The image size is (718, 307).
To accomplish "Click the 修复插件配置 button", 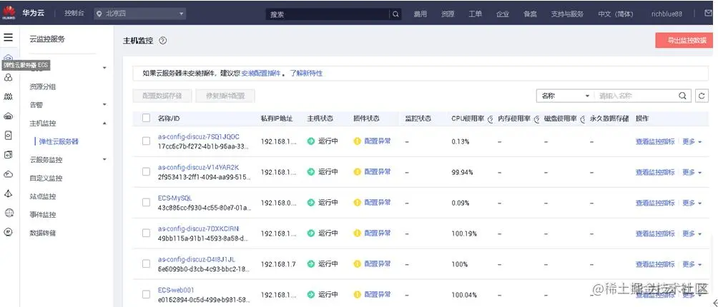I will coord(225,96).
